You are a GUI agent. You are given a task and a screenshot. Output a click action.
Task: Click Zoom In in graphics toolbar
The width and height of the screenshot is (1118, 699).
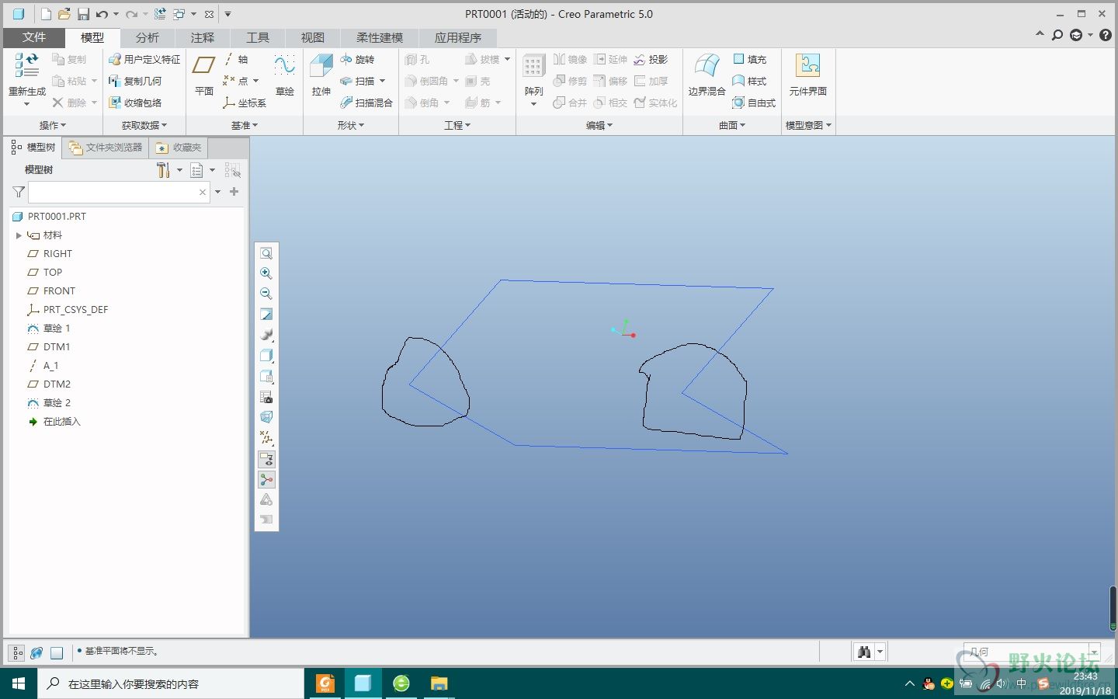click(x=266, y=273)
